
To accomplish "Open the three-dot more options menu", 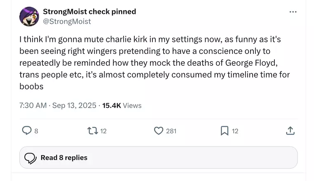I will [293, 12].
